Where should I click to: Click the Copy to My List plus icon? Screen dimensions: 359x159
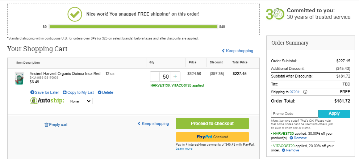65,92
